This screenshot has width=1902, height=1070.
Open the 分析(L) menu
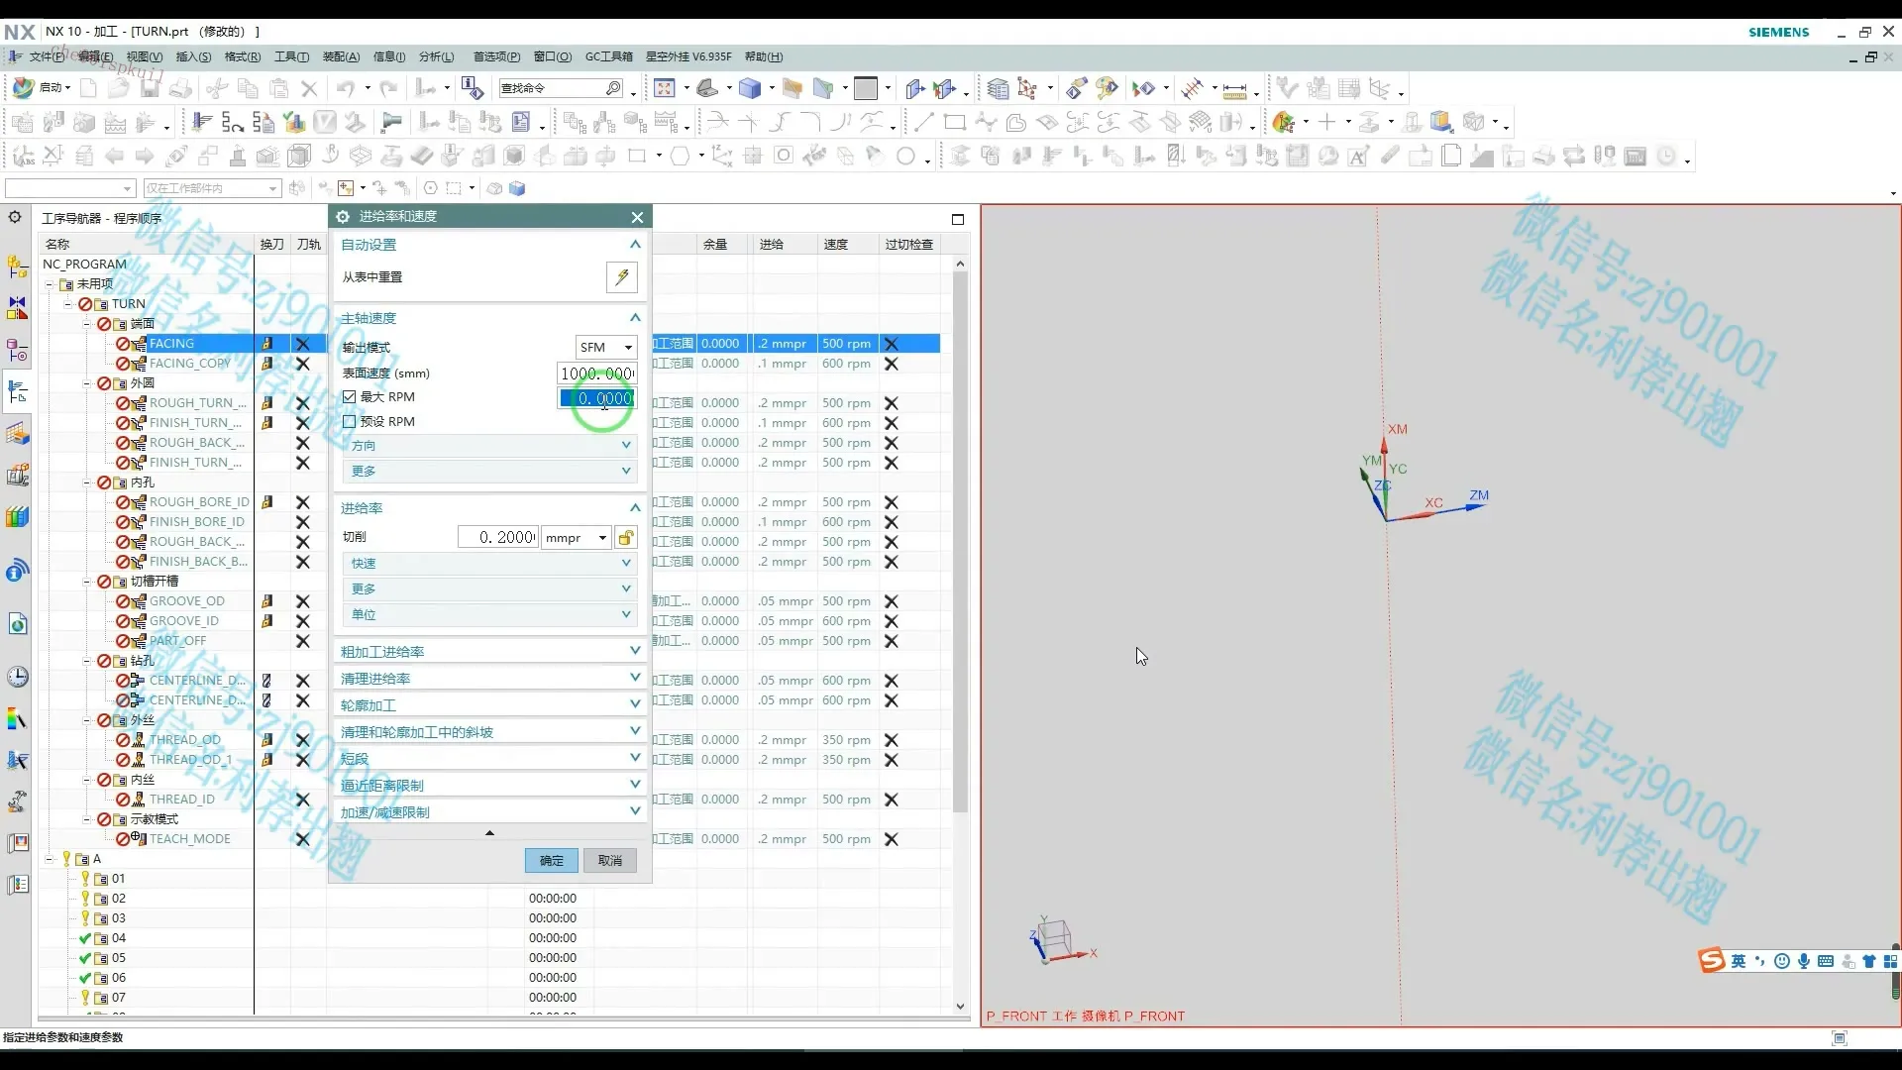point(436,56)
